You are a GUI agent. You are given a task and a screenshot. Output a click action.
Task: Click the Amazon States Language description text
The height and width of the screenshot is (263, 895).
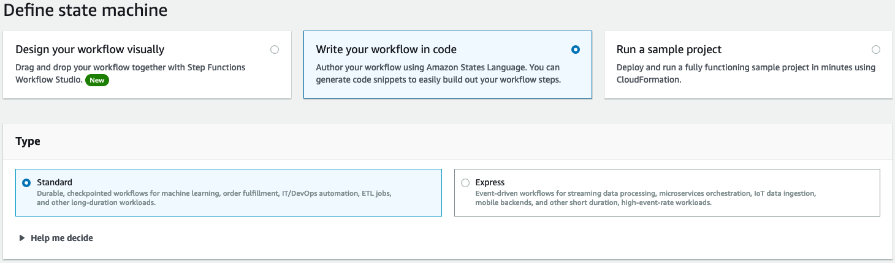(438, 73)
